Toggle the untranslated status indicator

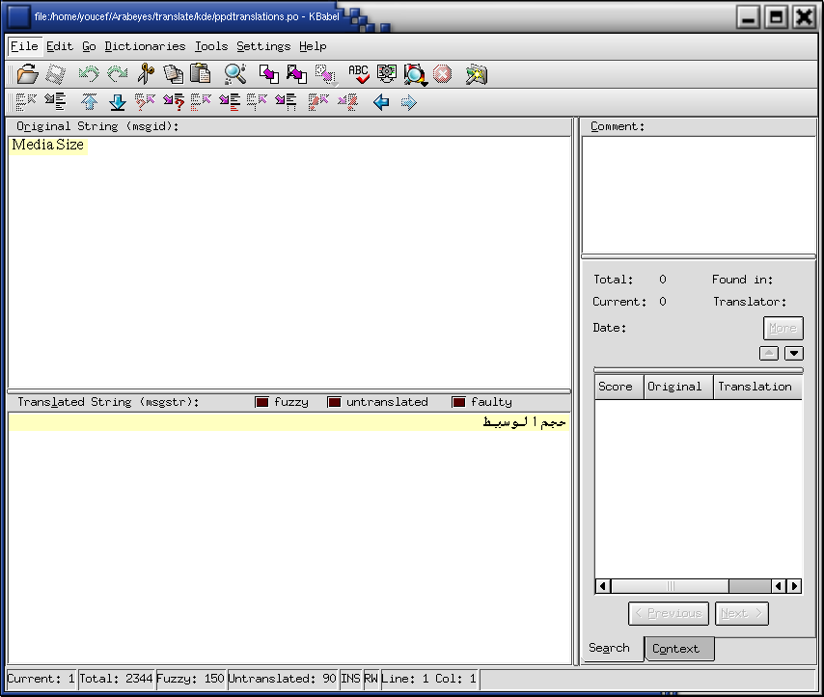point(334,402)
